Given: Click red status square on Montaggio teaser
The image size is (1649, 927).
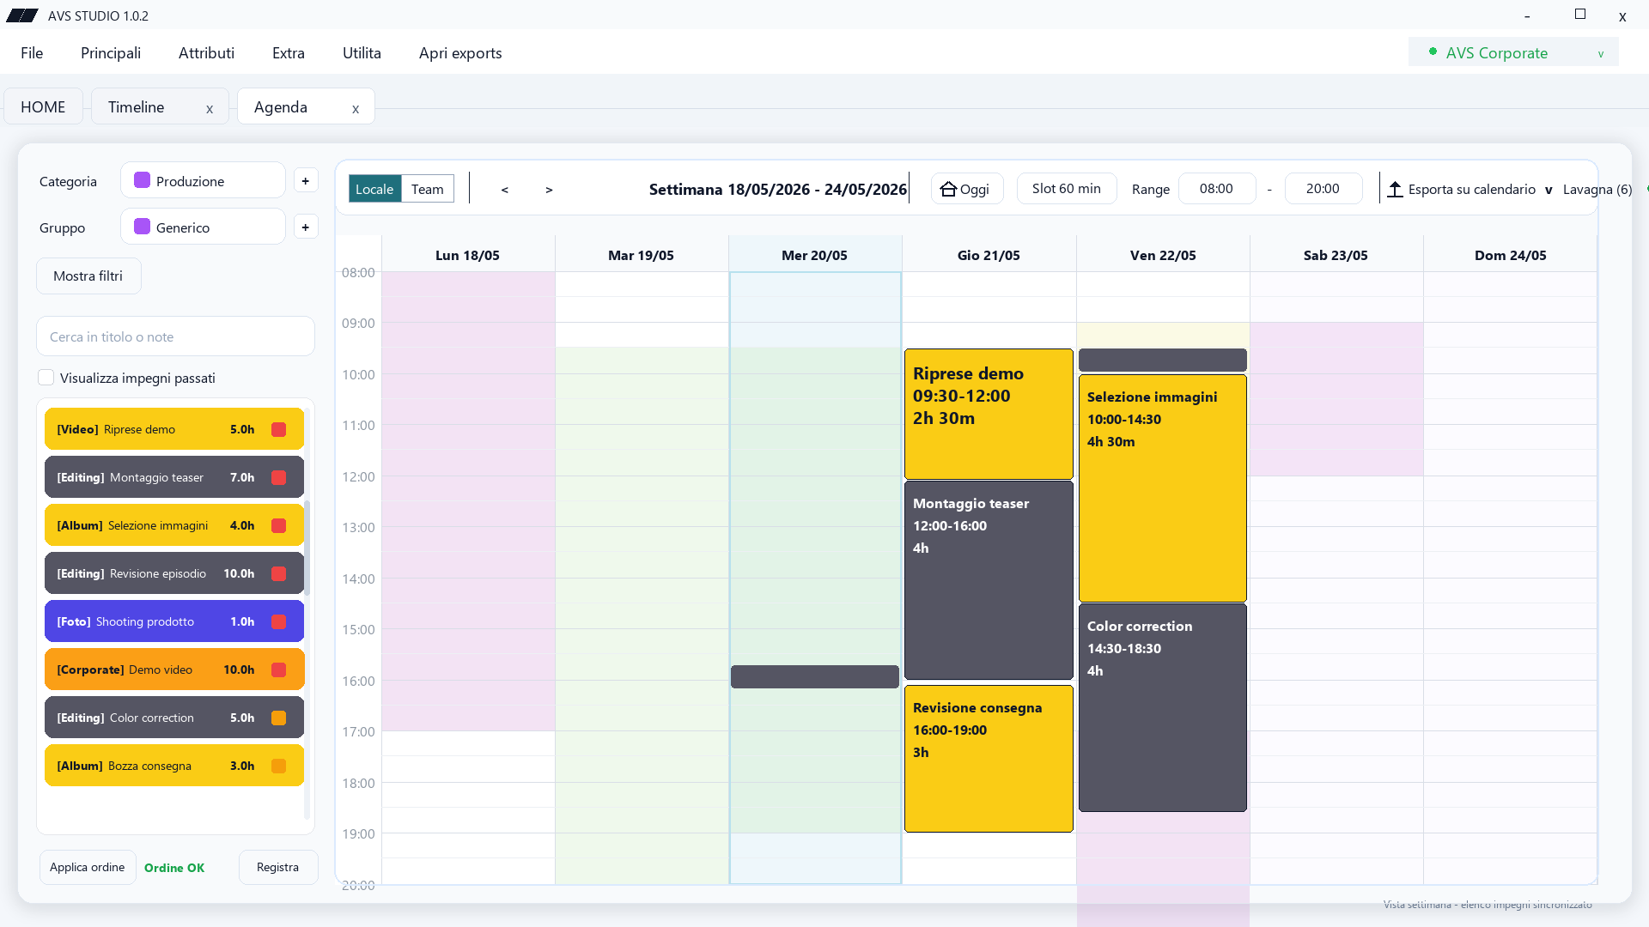Looking at the screenshot, I should coord(278,477).
